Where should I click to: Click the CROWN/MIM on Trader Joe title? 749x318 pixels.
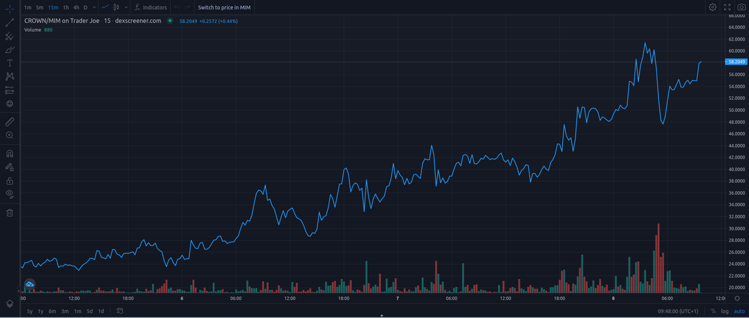(62, 21)
